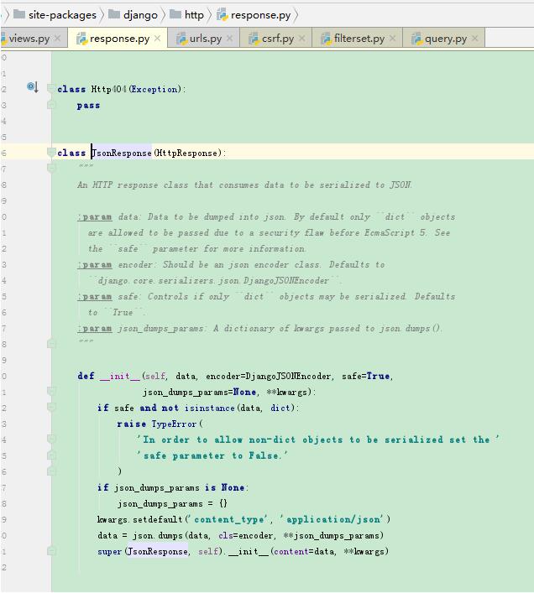
Task: Switch to urls.py tab
Action: (206, 39)
